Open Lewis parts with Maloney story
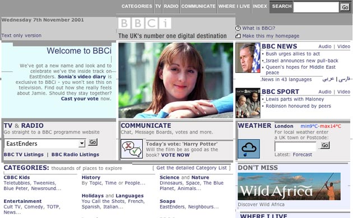 coord(295,99)
